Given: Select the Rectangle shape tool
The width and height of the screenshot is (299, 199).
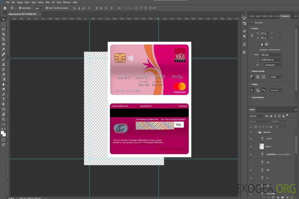Looking at the screenshot, I should (3, 109).
